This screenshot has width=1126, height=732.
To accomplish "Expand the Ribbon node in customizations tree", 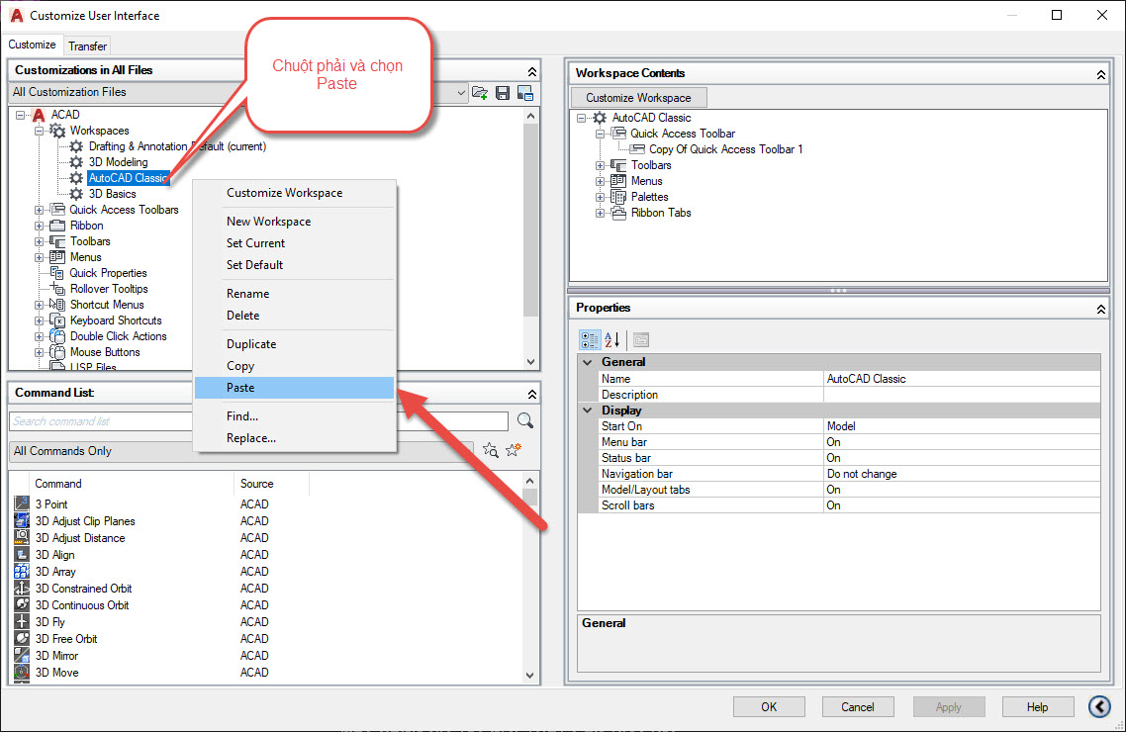I will 40,226.
